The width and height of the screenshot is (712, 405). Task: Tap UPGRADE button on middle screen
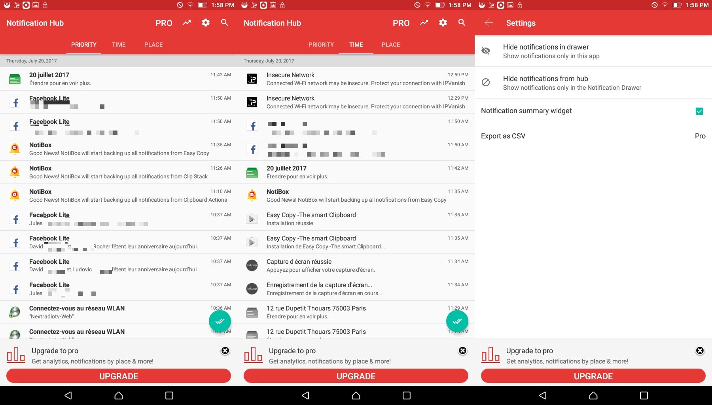(x=356, y=376)
